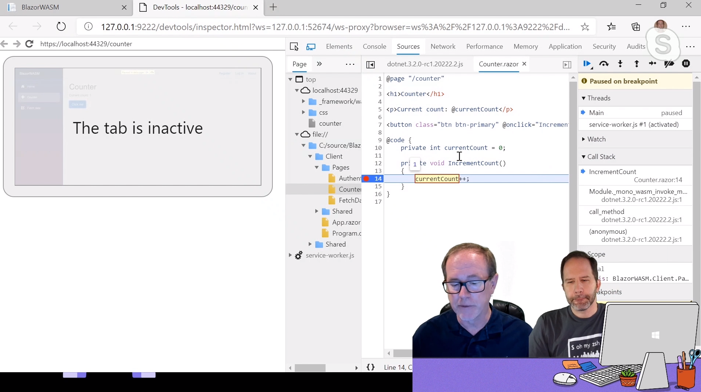This screenshot has width=701, height=392.
Task: Open browser settings and more menu
Action: pyautogui.click(x=686, y=27)
